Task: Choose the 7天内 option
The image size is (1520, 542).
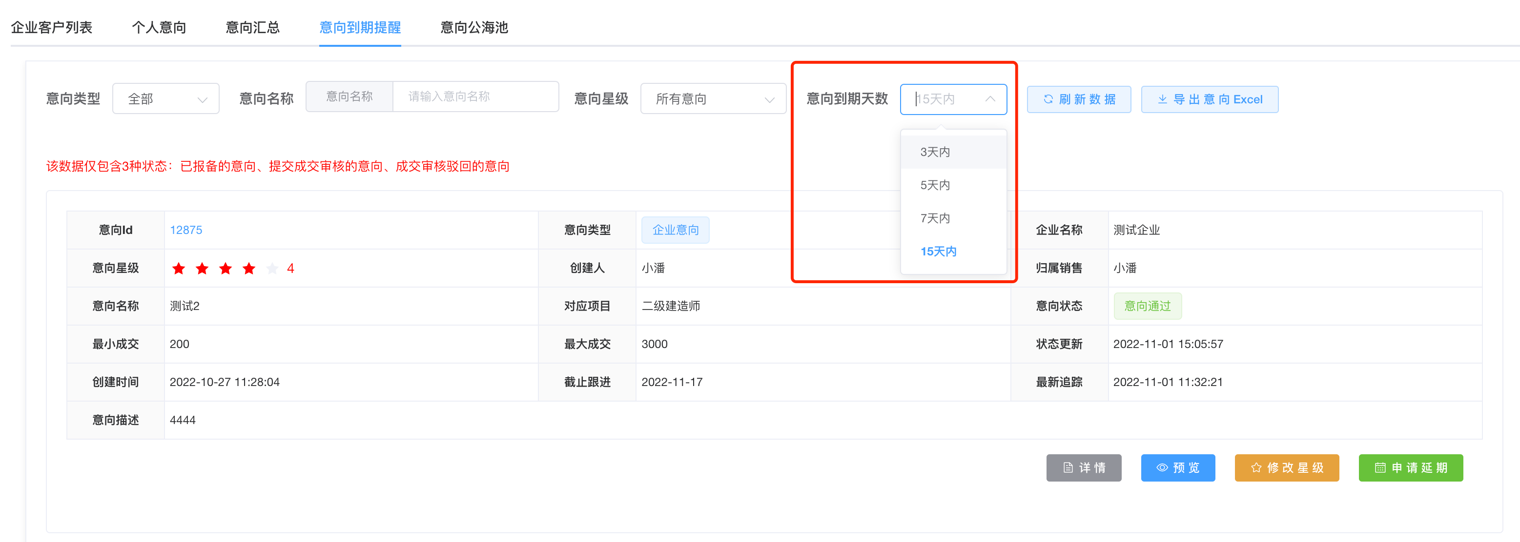Action: coord(935,218)
